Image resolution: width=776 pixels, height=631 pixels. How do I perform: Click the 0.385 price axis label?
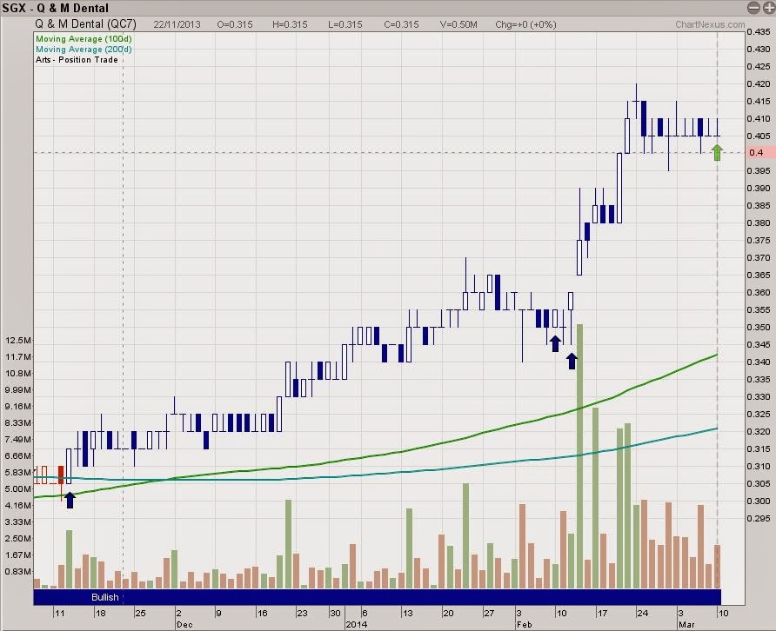pos(759,205)
